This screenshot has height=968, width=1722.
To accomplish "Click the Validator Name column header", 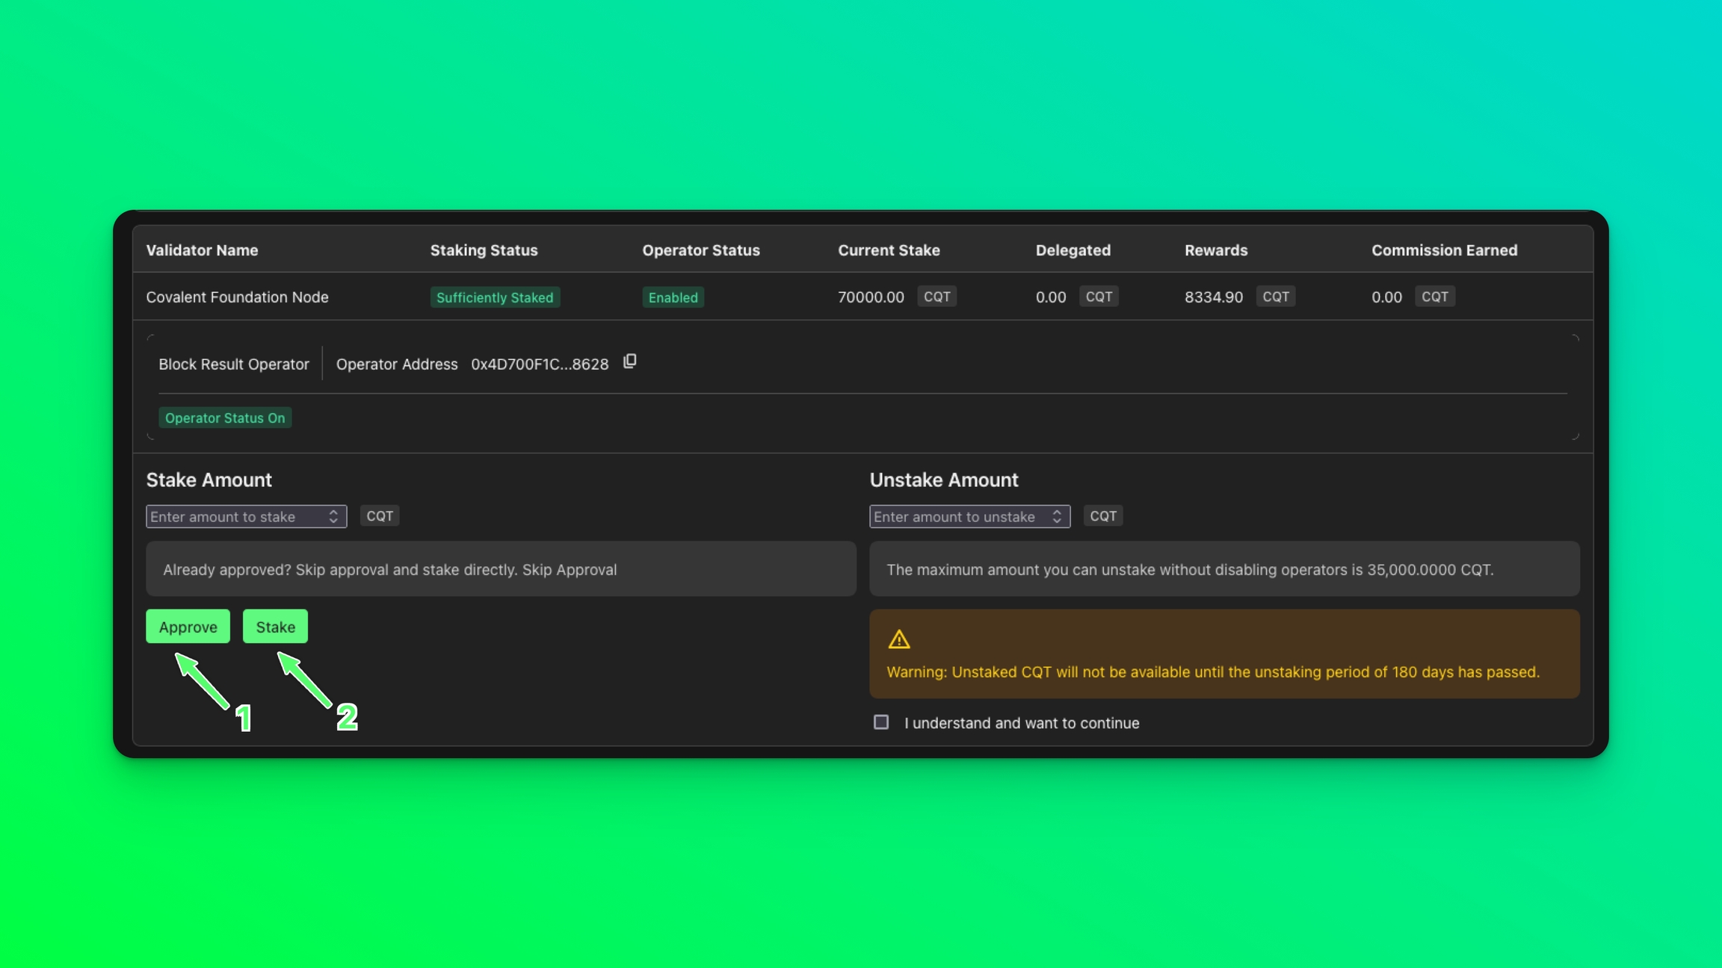I will (202, 250).
